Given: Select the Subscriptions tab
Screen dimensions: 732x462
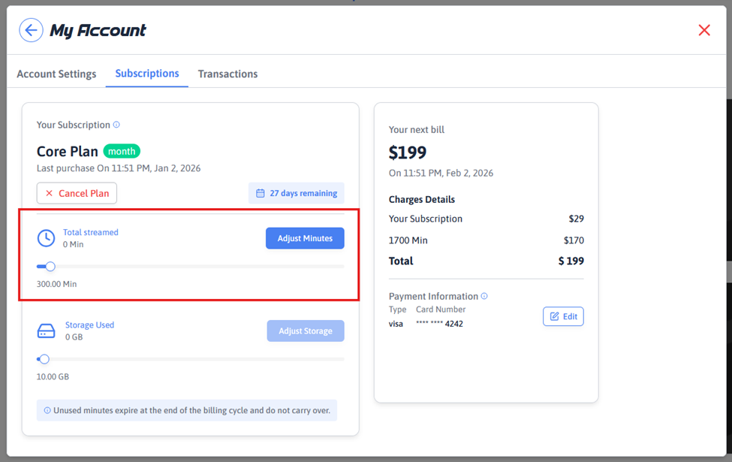Looking at the screenshot, I should [147, 74].
